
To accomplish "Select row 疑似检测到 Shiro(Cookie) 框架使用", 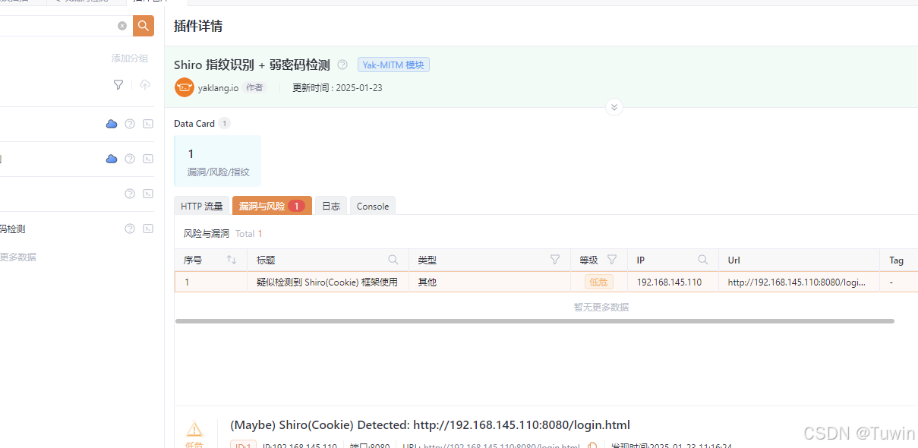I will [x=546, y=282].
